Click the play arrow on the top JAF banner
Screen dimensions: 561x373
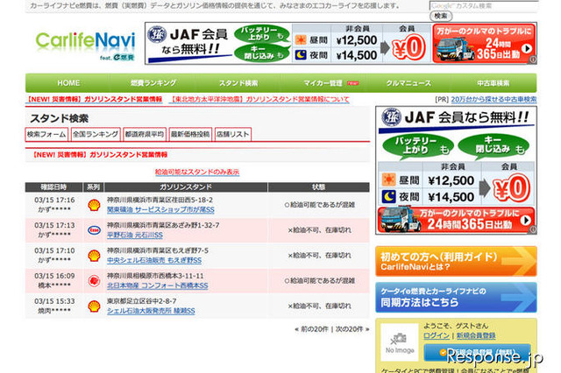coord(526,48)
